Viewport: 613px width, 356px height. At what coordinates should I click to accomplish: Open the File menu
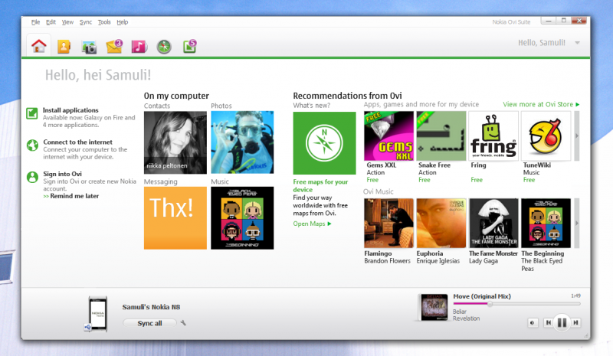pos(35,22)
